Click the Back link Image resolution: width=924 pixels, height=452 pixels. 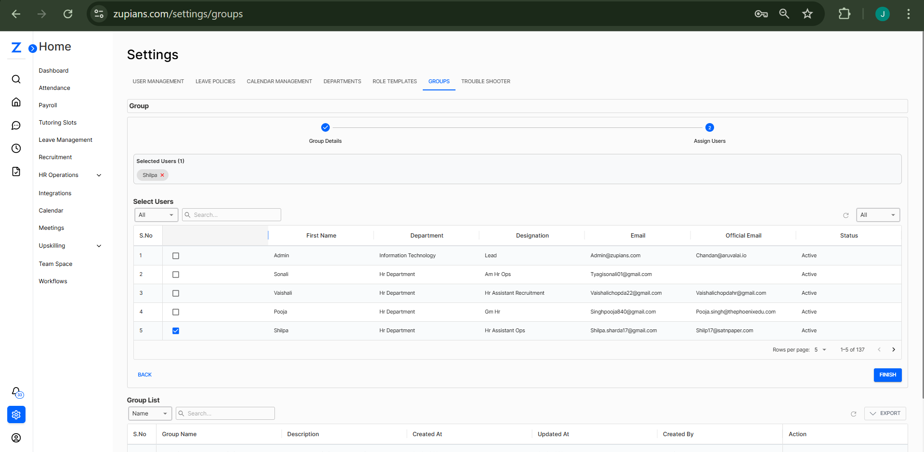(x=144, y=375)
